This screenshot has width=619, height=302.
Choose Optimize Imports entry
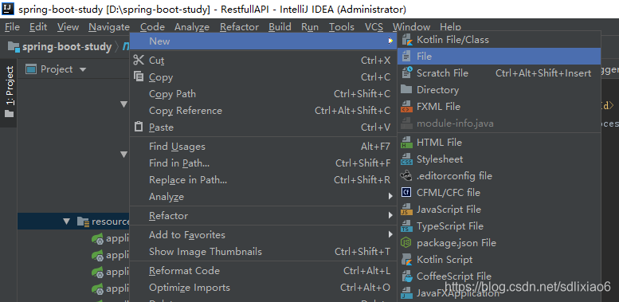pyautogui.click(x=263, y=288)
